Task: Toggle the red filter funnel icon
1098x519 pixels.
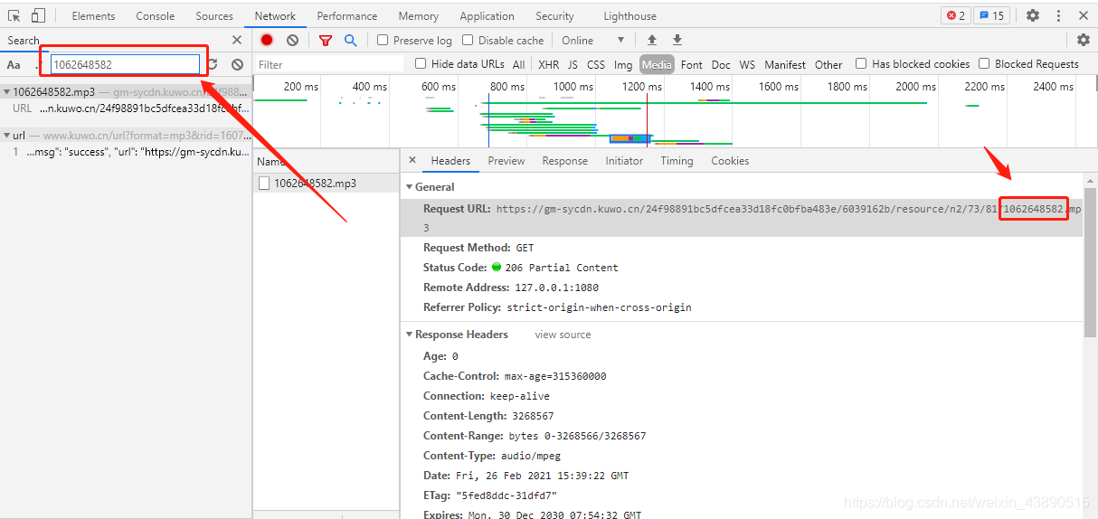Action: 326,40
